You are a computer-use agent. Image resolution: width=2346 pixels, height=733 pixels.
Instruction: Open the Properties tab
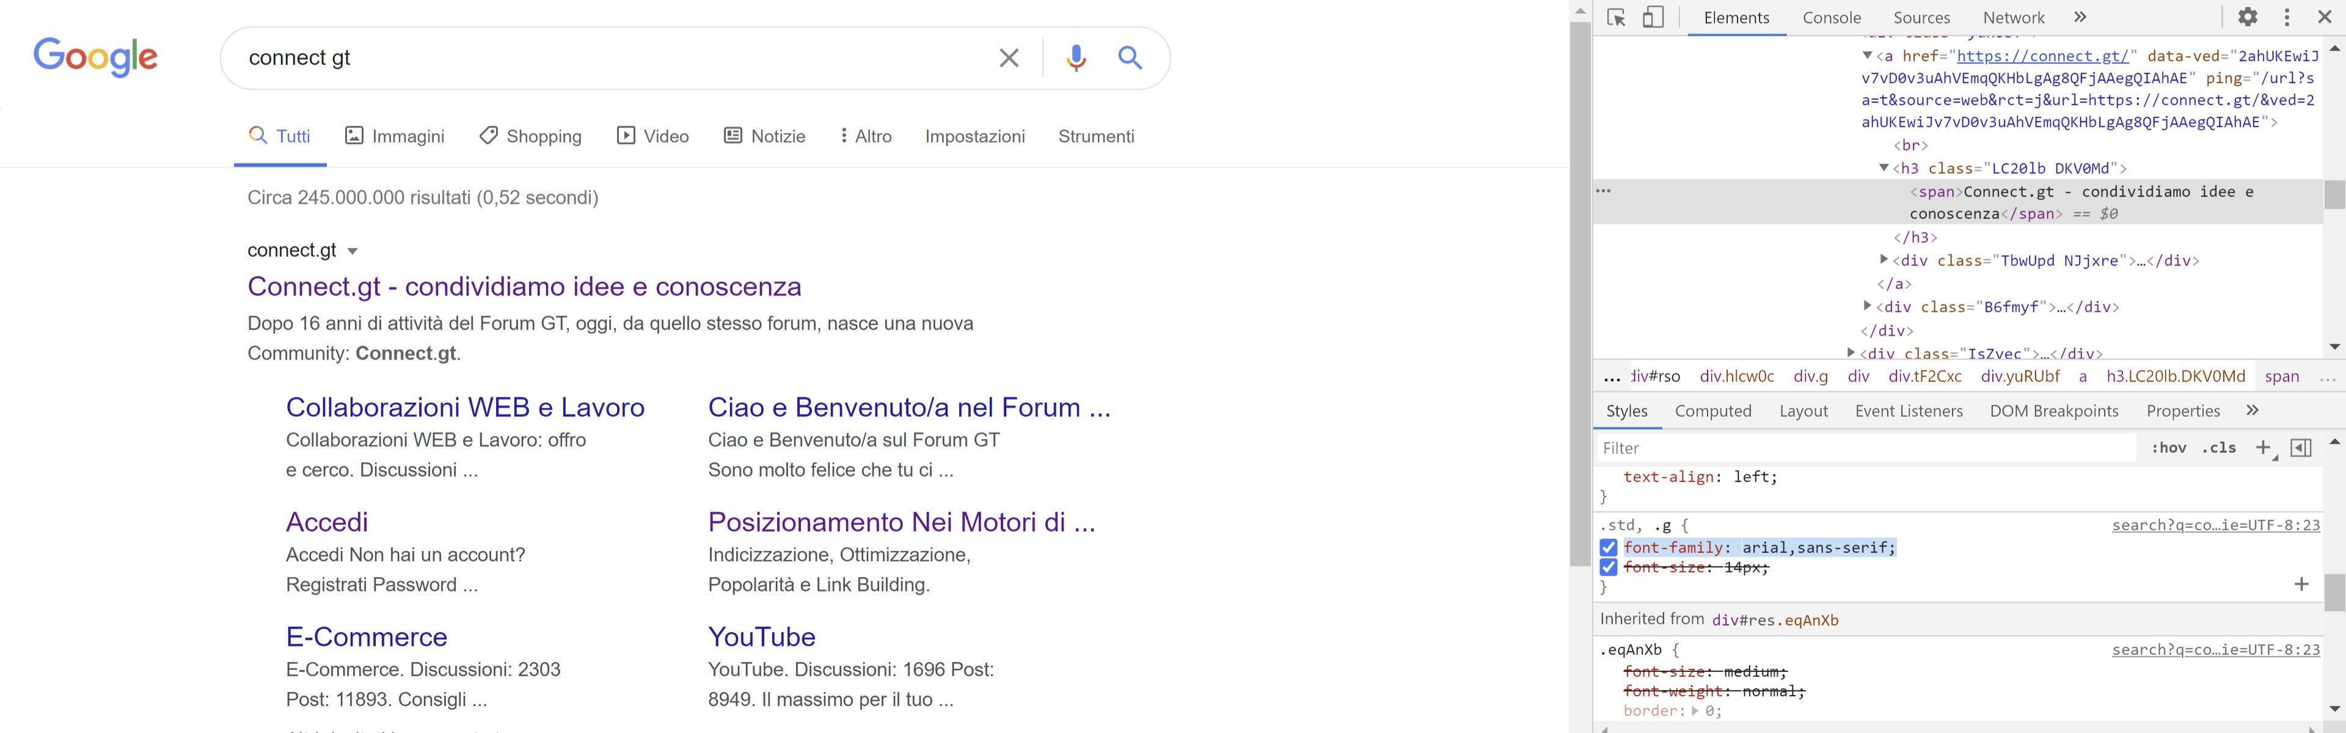click(x=2183, y=411)
